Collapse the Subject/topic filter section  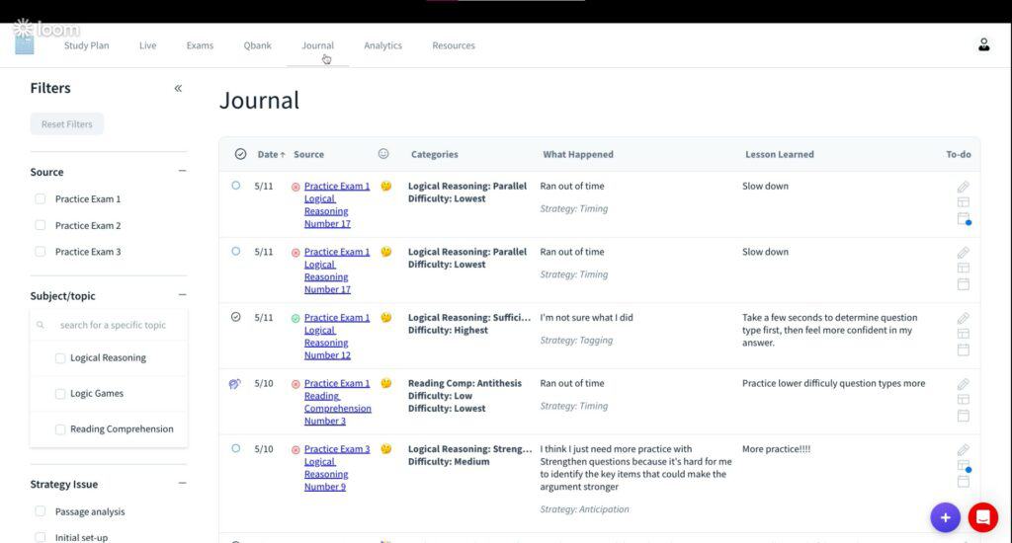182,295
